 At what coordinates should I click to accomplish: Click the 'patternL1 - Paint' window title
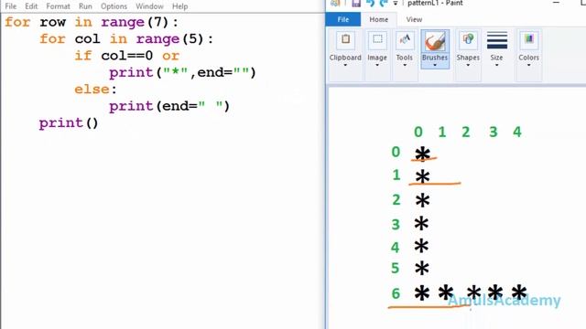click(435, 4)
